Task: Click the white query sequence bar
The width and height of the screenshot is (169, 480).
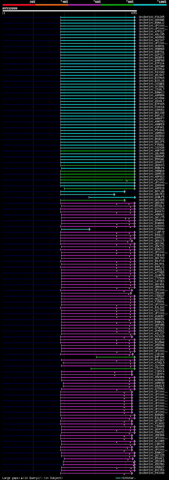Action: (70, 11)
